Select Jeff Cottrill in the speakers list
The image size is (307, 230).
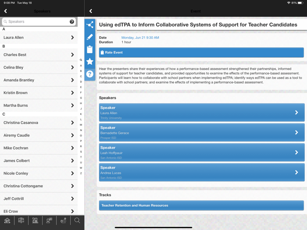click(39, 199)
